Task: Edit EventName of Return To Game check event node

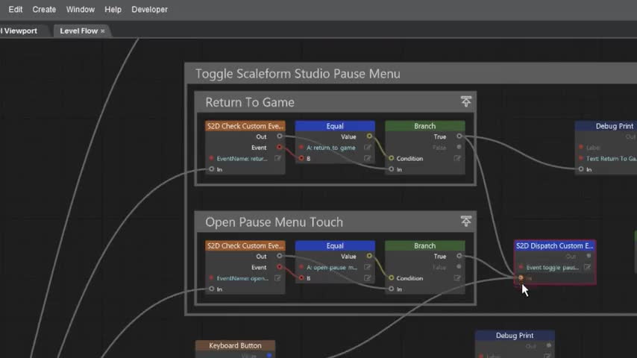Action: tap(278, 158)
